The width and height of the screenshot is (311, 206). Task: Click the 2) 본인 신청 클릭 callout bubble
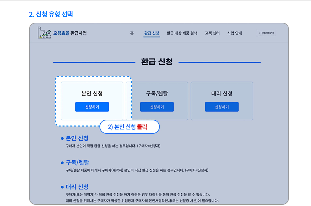click(129, 127)
